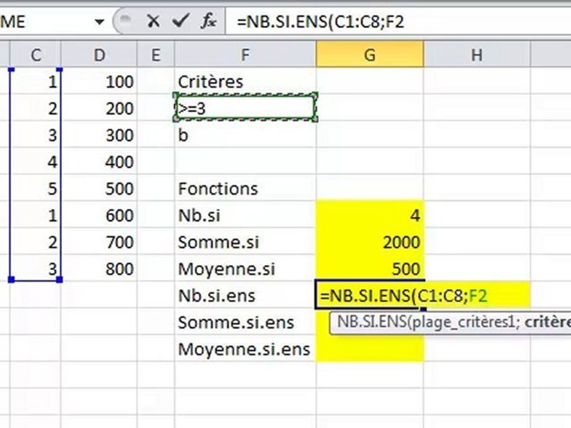The height and width of the screenshot is (428, 571).
Task: Click the cell with value 400
Action: (x=99, y=161)
